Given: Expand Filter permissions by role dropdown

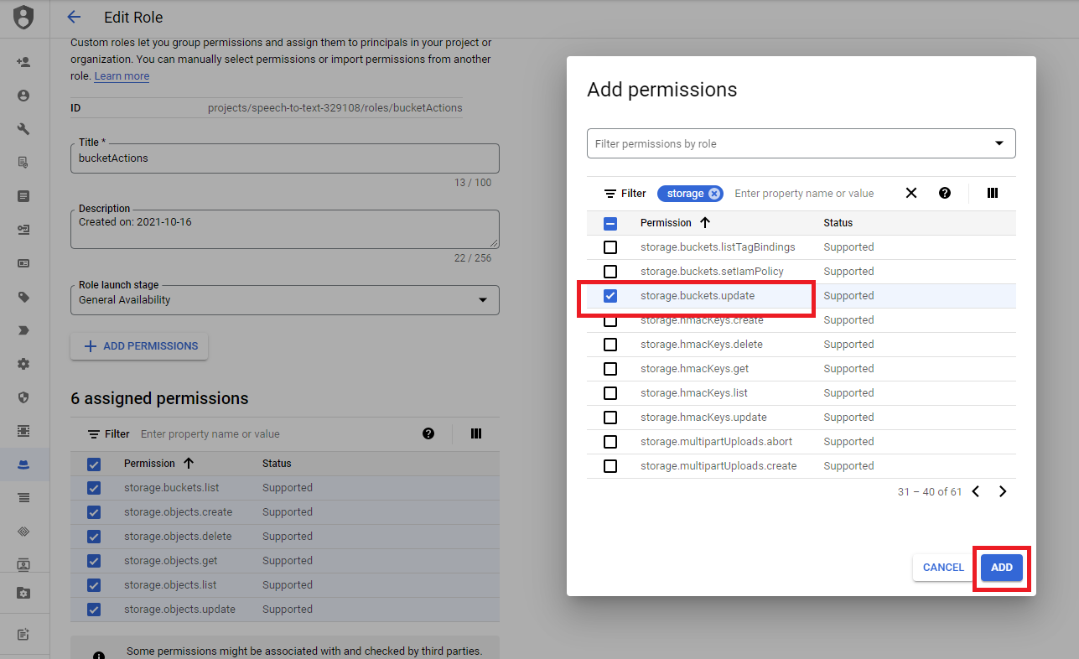Looking at the screenshot, I should pyautogui.click(x=999, y=143).
